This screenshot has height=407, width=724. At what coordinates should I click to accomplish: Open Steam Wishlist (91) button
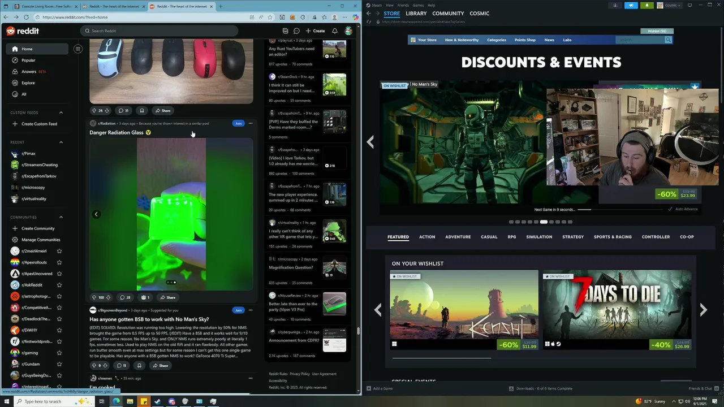coord(657,31)
